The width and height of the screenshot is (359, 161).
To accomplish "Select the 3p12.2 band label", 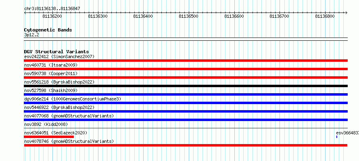I will click(31, 35).
